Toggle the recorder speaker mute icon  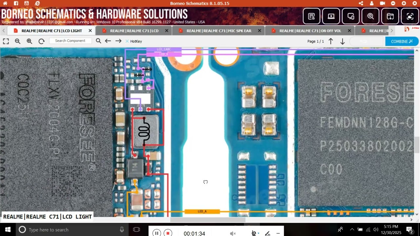(233, 233)
